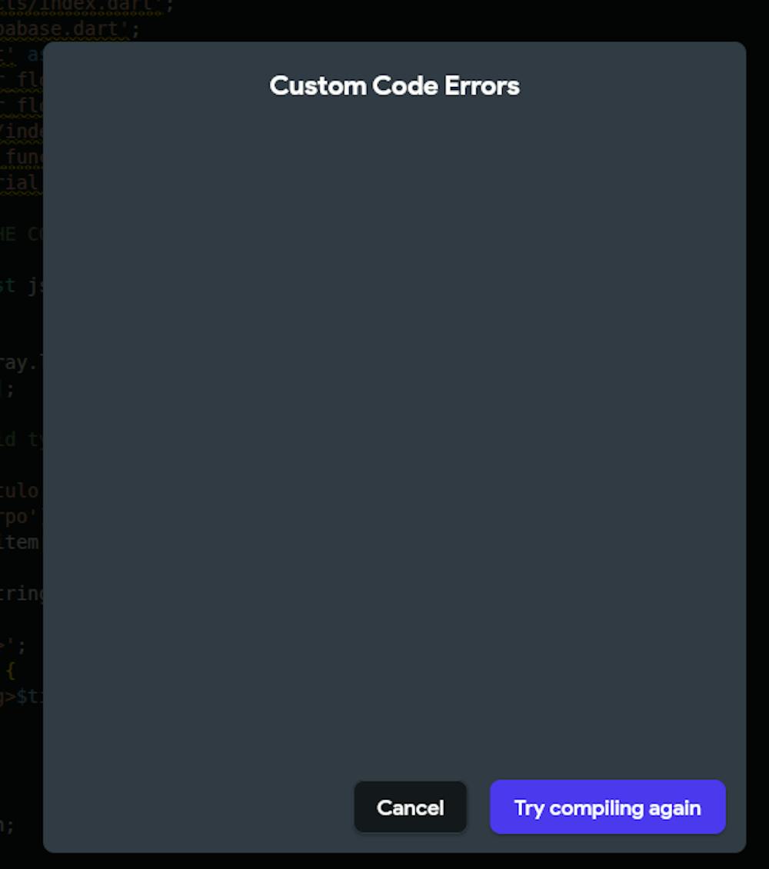Click dimmed '/inde' import line behind dialog
Screen dimensions: 769x869
click(x=22, y=132)
